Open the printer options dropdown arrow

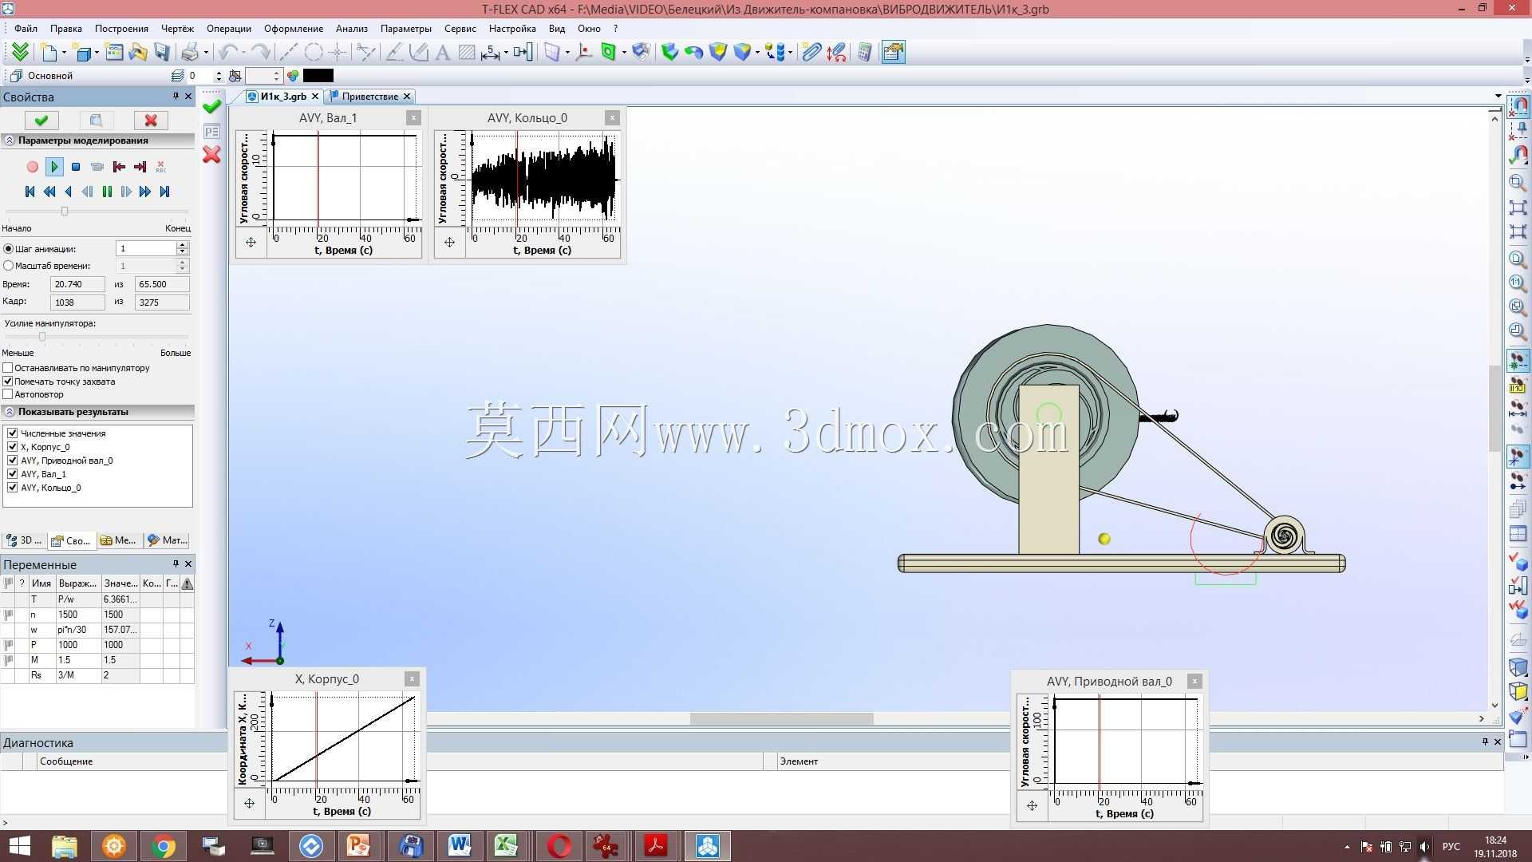coord(206,53)
